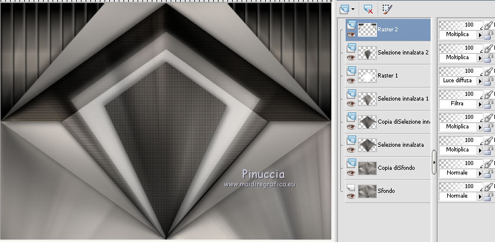This screenshot has height=242, width=495.
Task: Hide the Selezione innalzata layer
Action: tap(351, 150)
